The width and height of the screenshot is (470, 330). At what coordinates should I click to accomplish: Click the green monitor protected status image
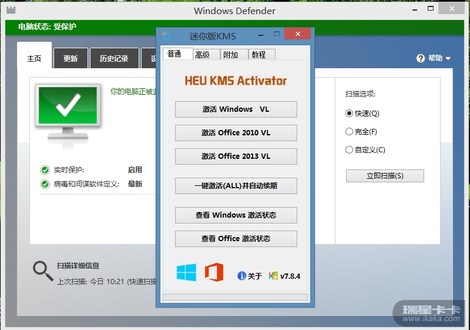click(68, 115)
